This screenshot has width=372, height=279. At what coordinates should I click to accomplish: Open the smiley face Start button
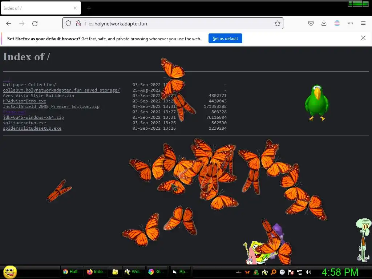(10, 272)
